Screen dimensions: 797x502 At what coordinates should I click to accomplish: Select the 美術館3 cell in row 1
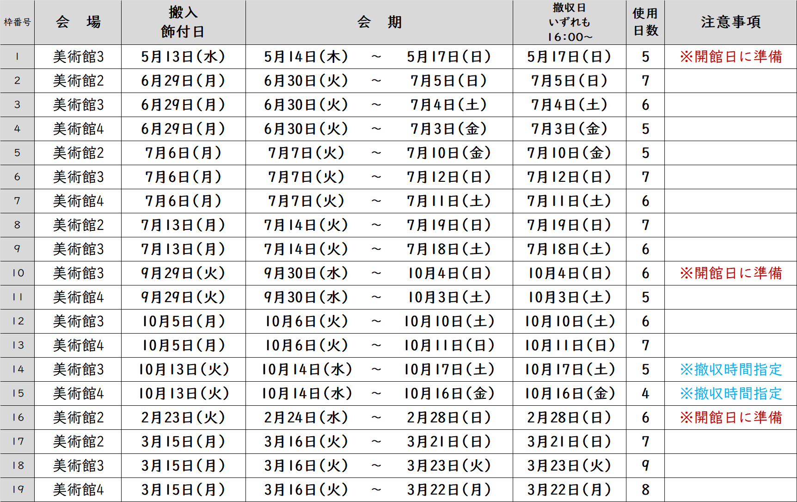point(78,56)
